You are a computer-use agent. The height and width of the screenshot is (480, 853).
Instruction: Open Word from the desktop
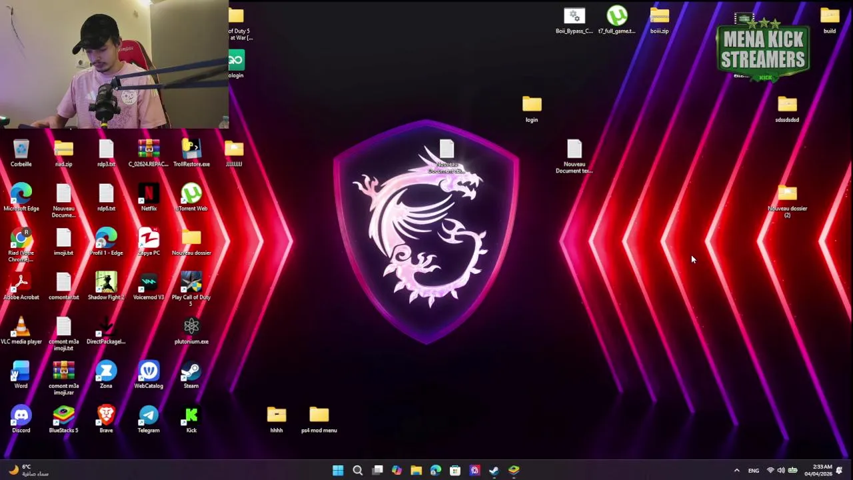coord(21,375)
